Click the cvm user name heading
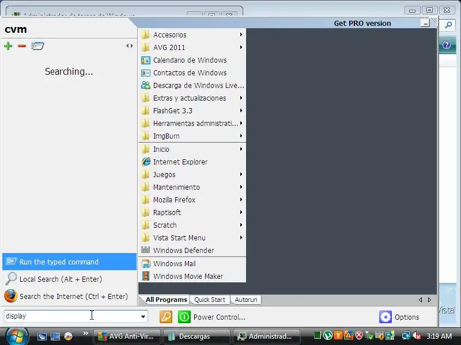 tap(16, 29)
